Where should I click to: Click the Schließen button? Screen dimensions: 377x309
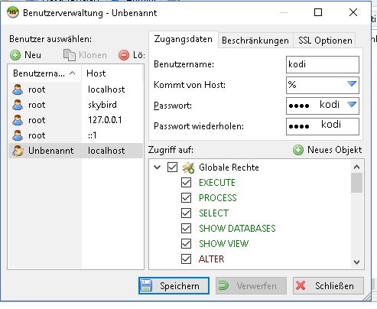point(328,286)
